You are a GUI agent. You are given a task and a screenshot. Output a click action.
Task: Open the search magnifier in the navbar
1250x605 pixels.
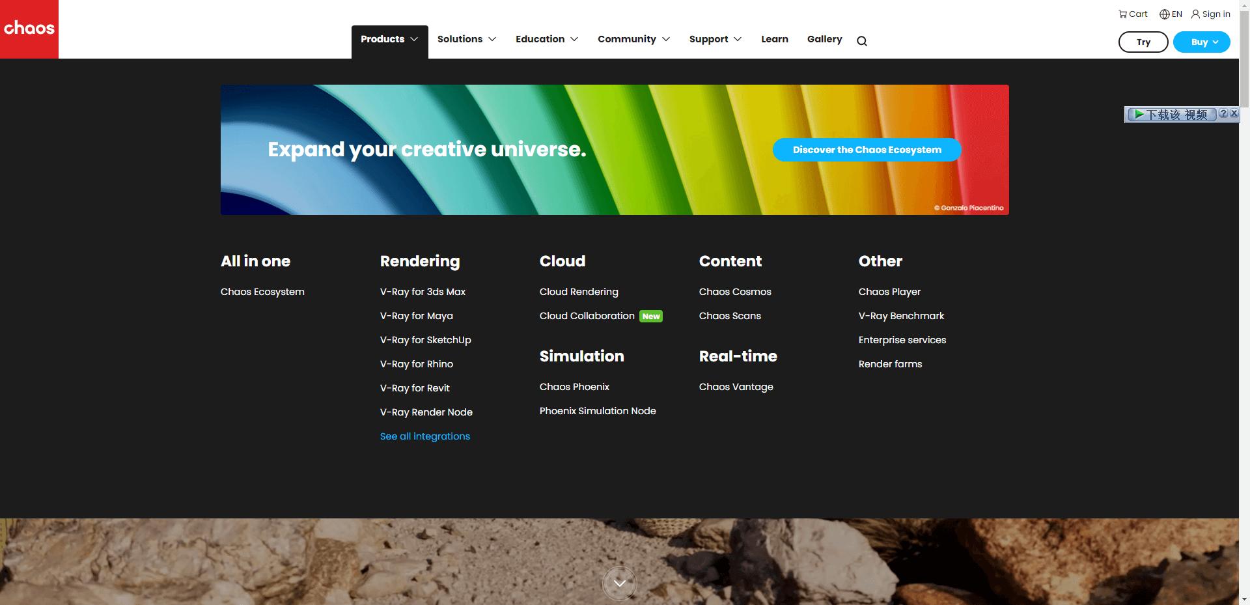(x=862, y=41)
